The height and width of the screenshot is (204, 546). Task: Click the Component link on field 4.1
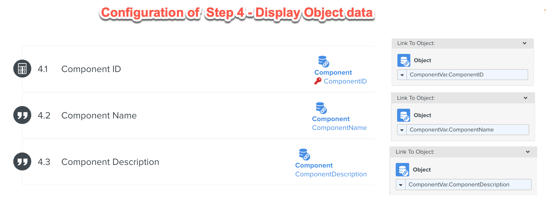(333, 72)
